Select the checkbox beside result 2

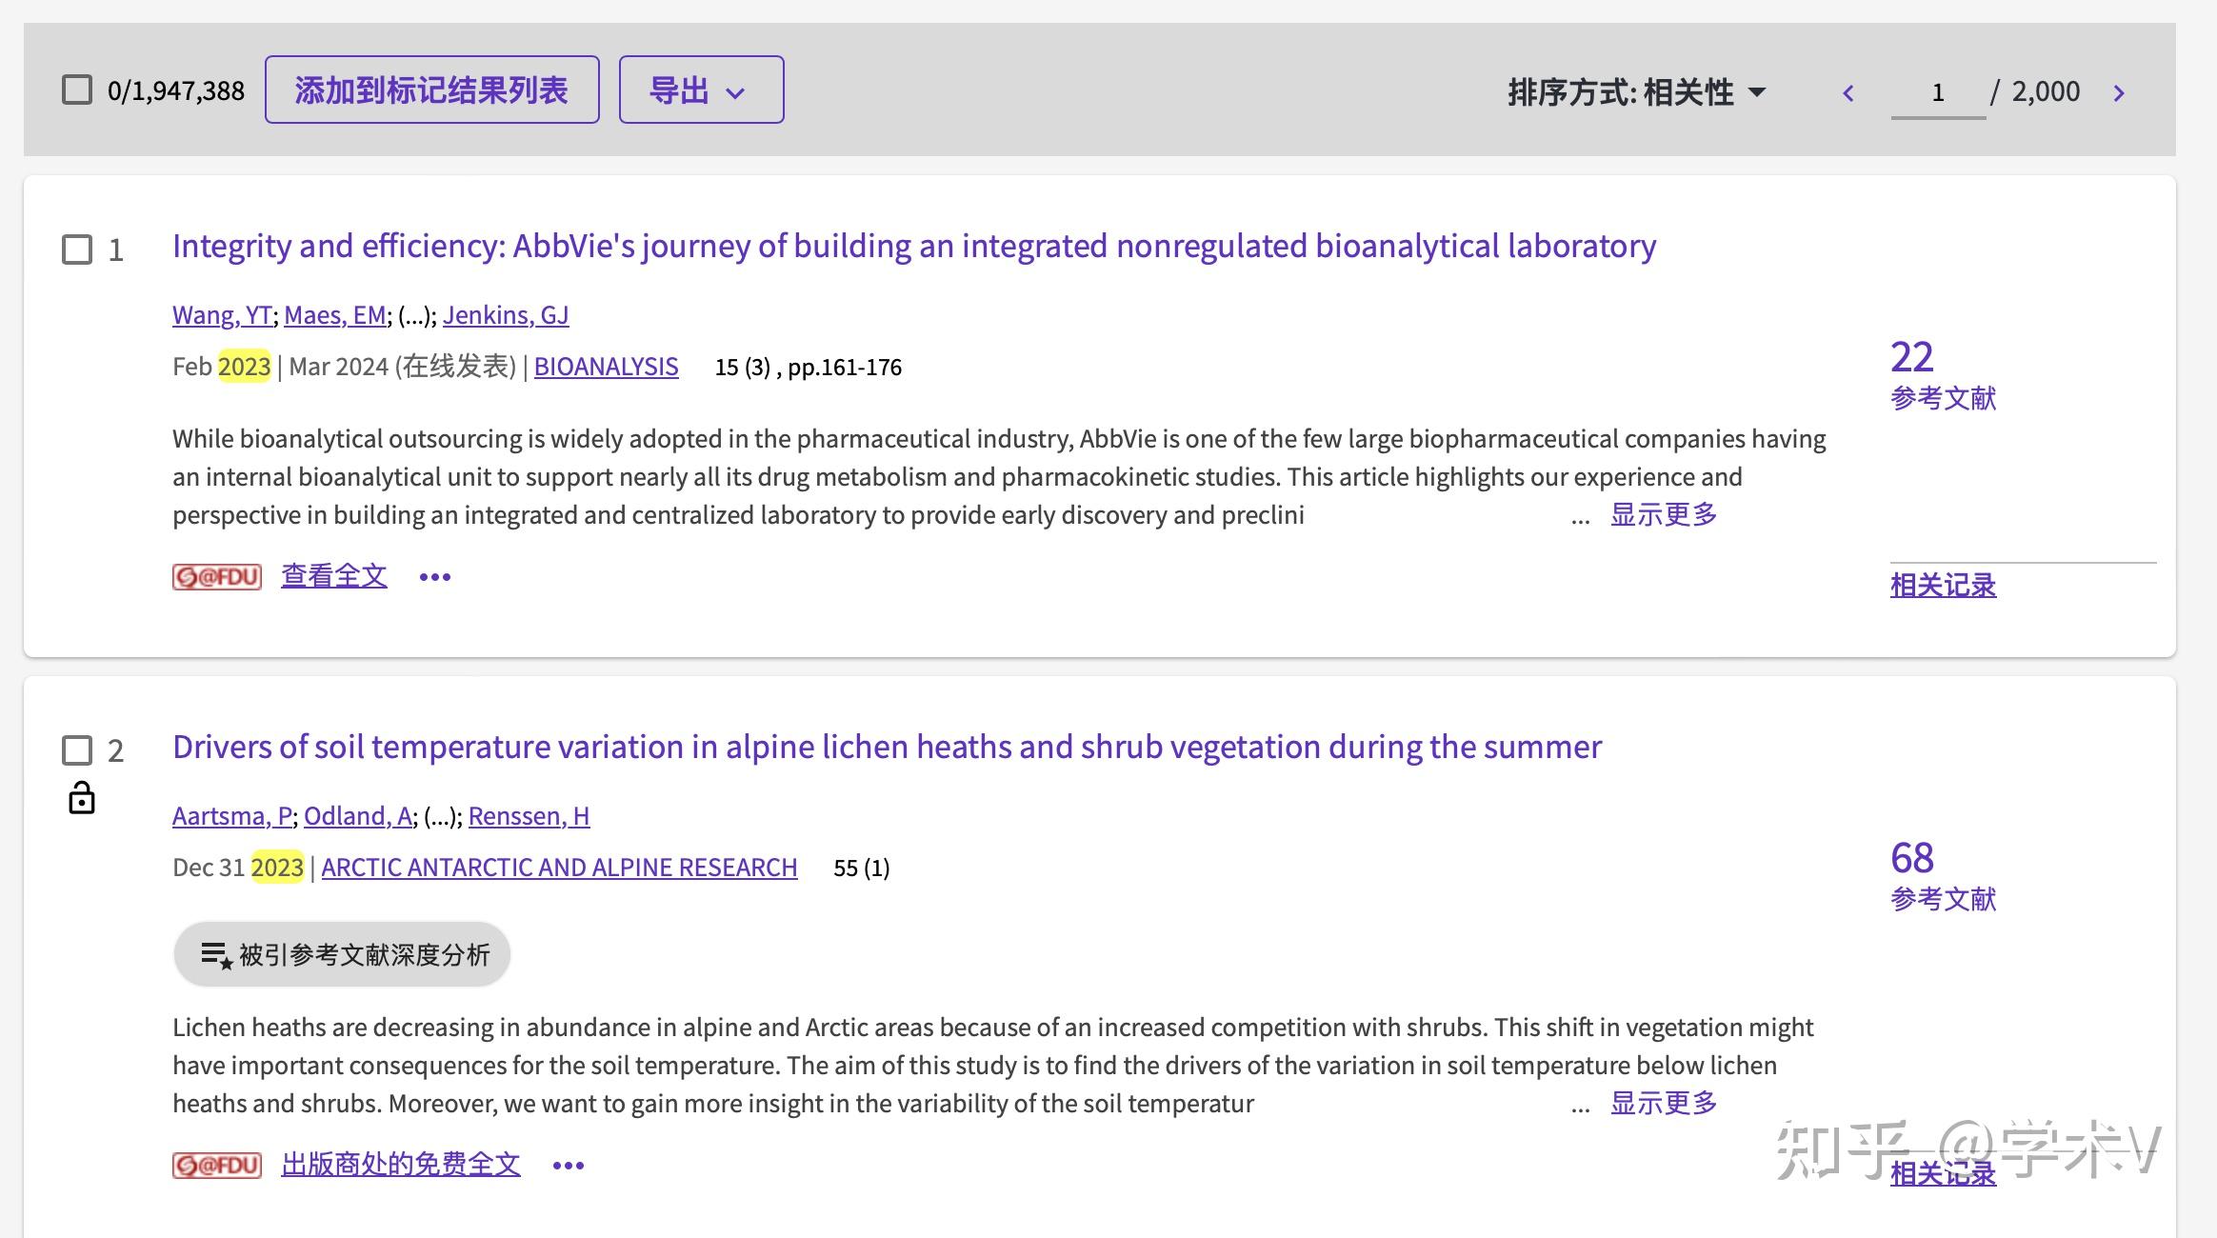(x=75, y=751)
